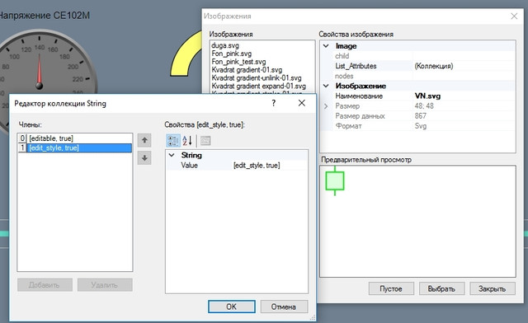Click the green VN.svg preview thumbnail
Image resolution: width=528 pixels, height=323 pixels.
pos(335,180)
